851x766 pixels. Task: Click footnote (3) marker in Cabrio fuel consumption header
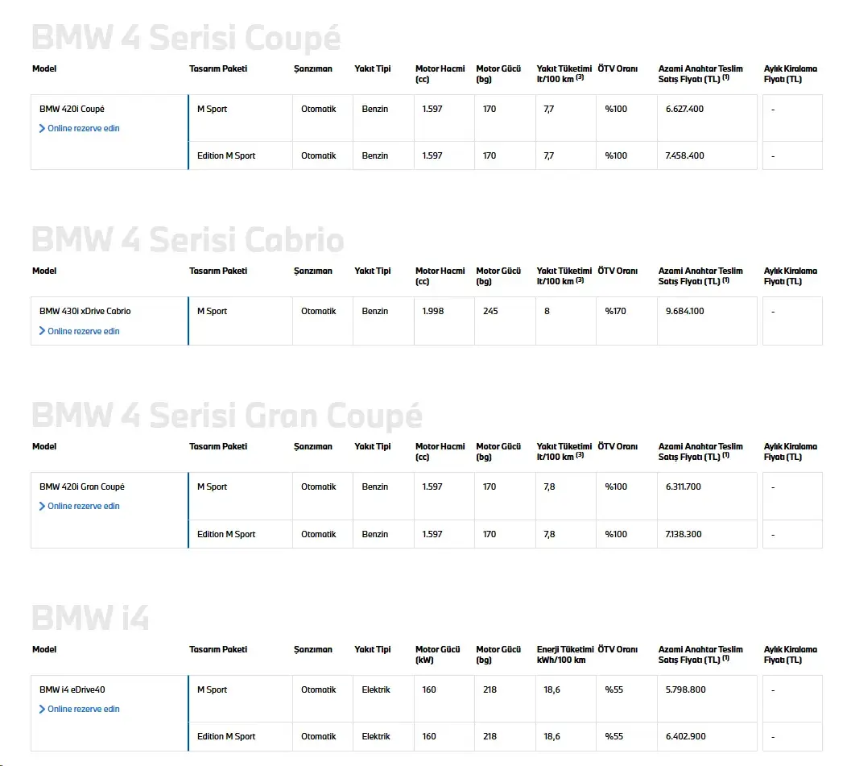click(x=580, y=279)
